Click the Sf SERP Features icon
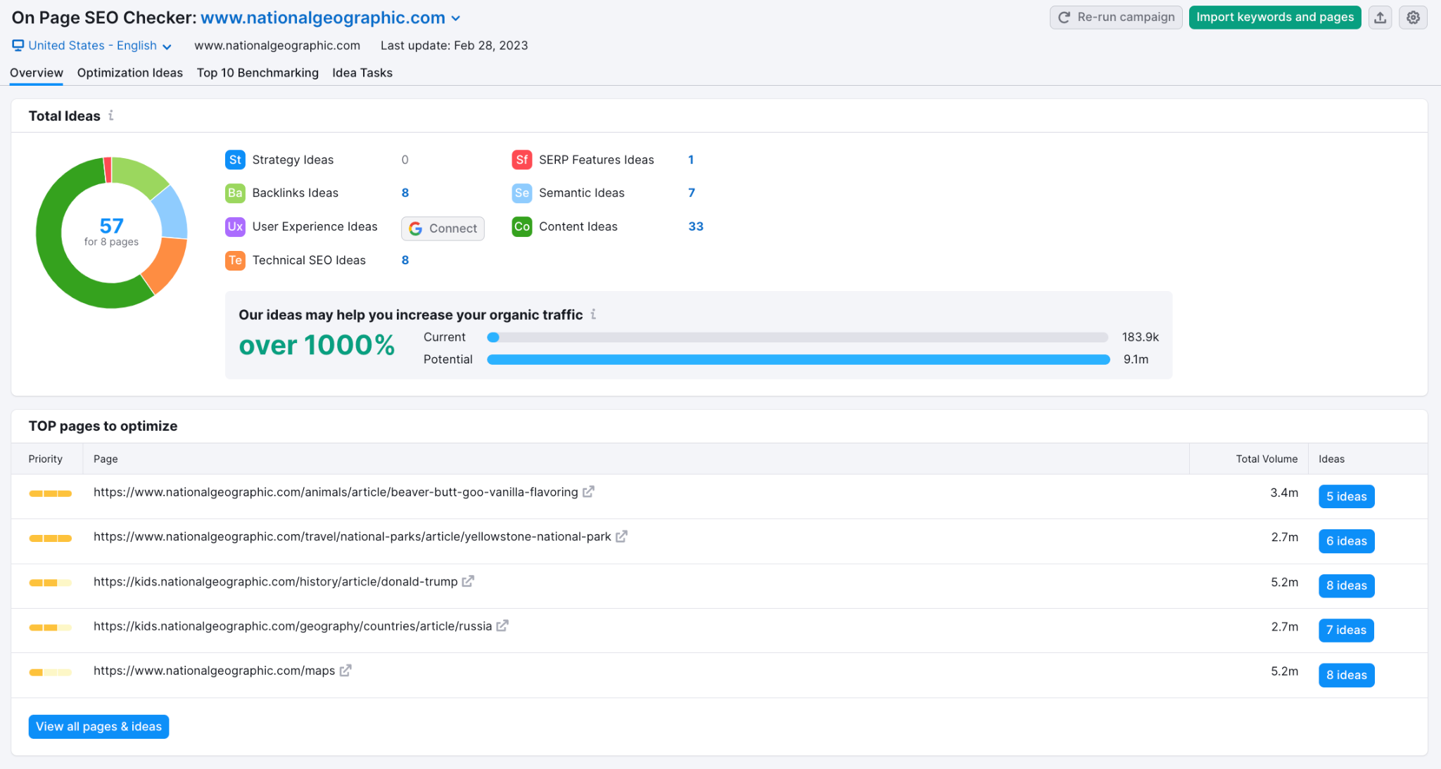 (x=521, y=160)
